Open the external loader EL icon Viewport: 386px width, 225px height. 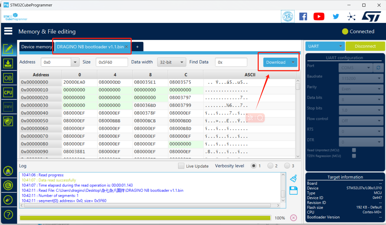pyautogui.click(x=8, y=185)
